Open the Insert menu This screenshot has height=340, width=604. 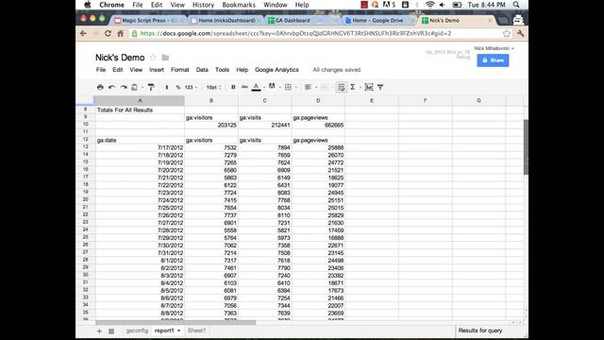click(x=157, y=70)
